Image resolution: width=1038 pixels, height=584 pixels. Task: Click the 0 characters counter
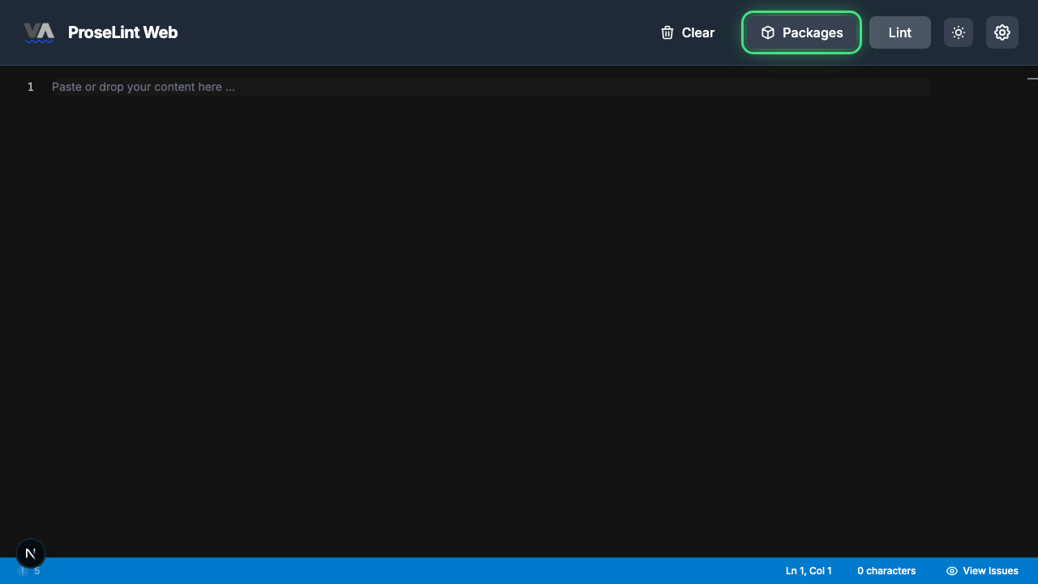[x=886, y=570]
